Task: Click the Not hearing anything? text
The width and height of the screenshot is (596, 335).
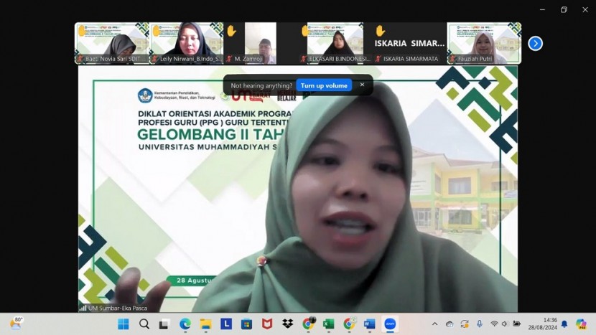Action: pos(261,85)
